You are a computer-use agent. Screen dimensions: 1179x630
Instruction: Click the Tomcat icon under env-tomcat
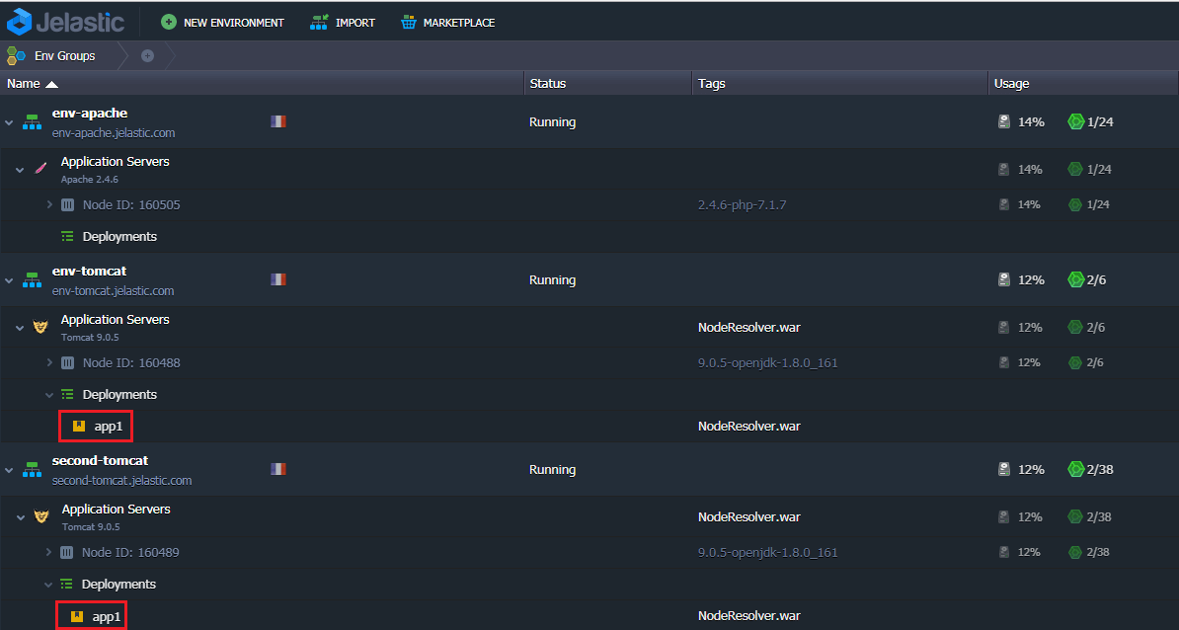40,327
